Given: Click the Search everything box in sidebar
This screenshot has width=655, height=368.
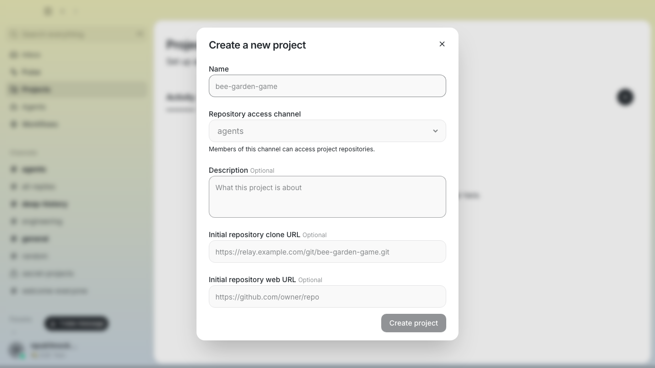Looking at the screenshot, I should pyautogui.click(x=77, y=34).
